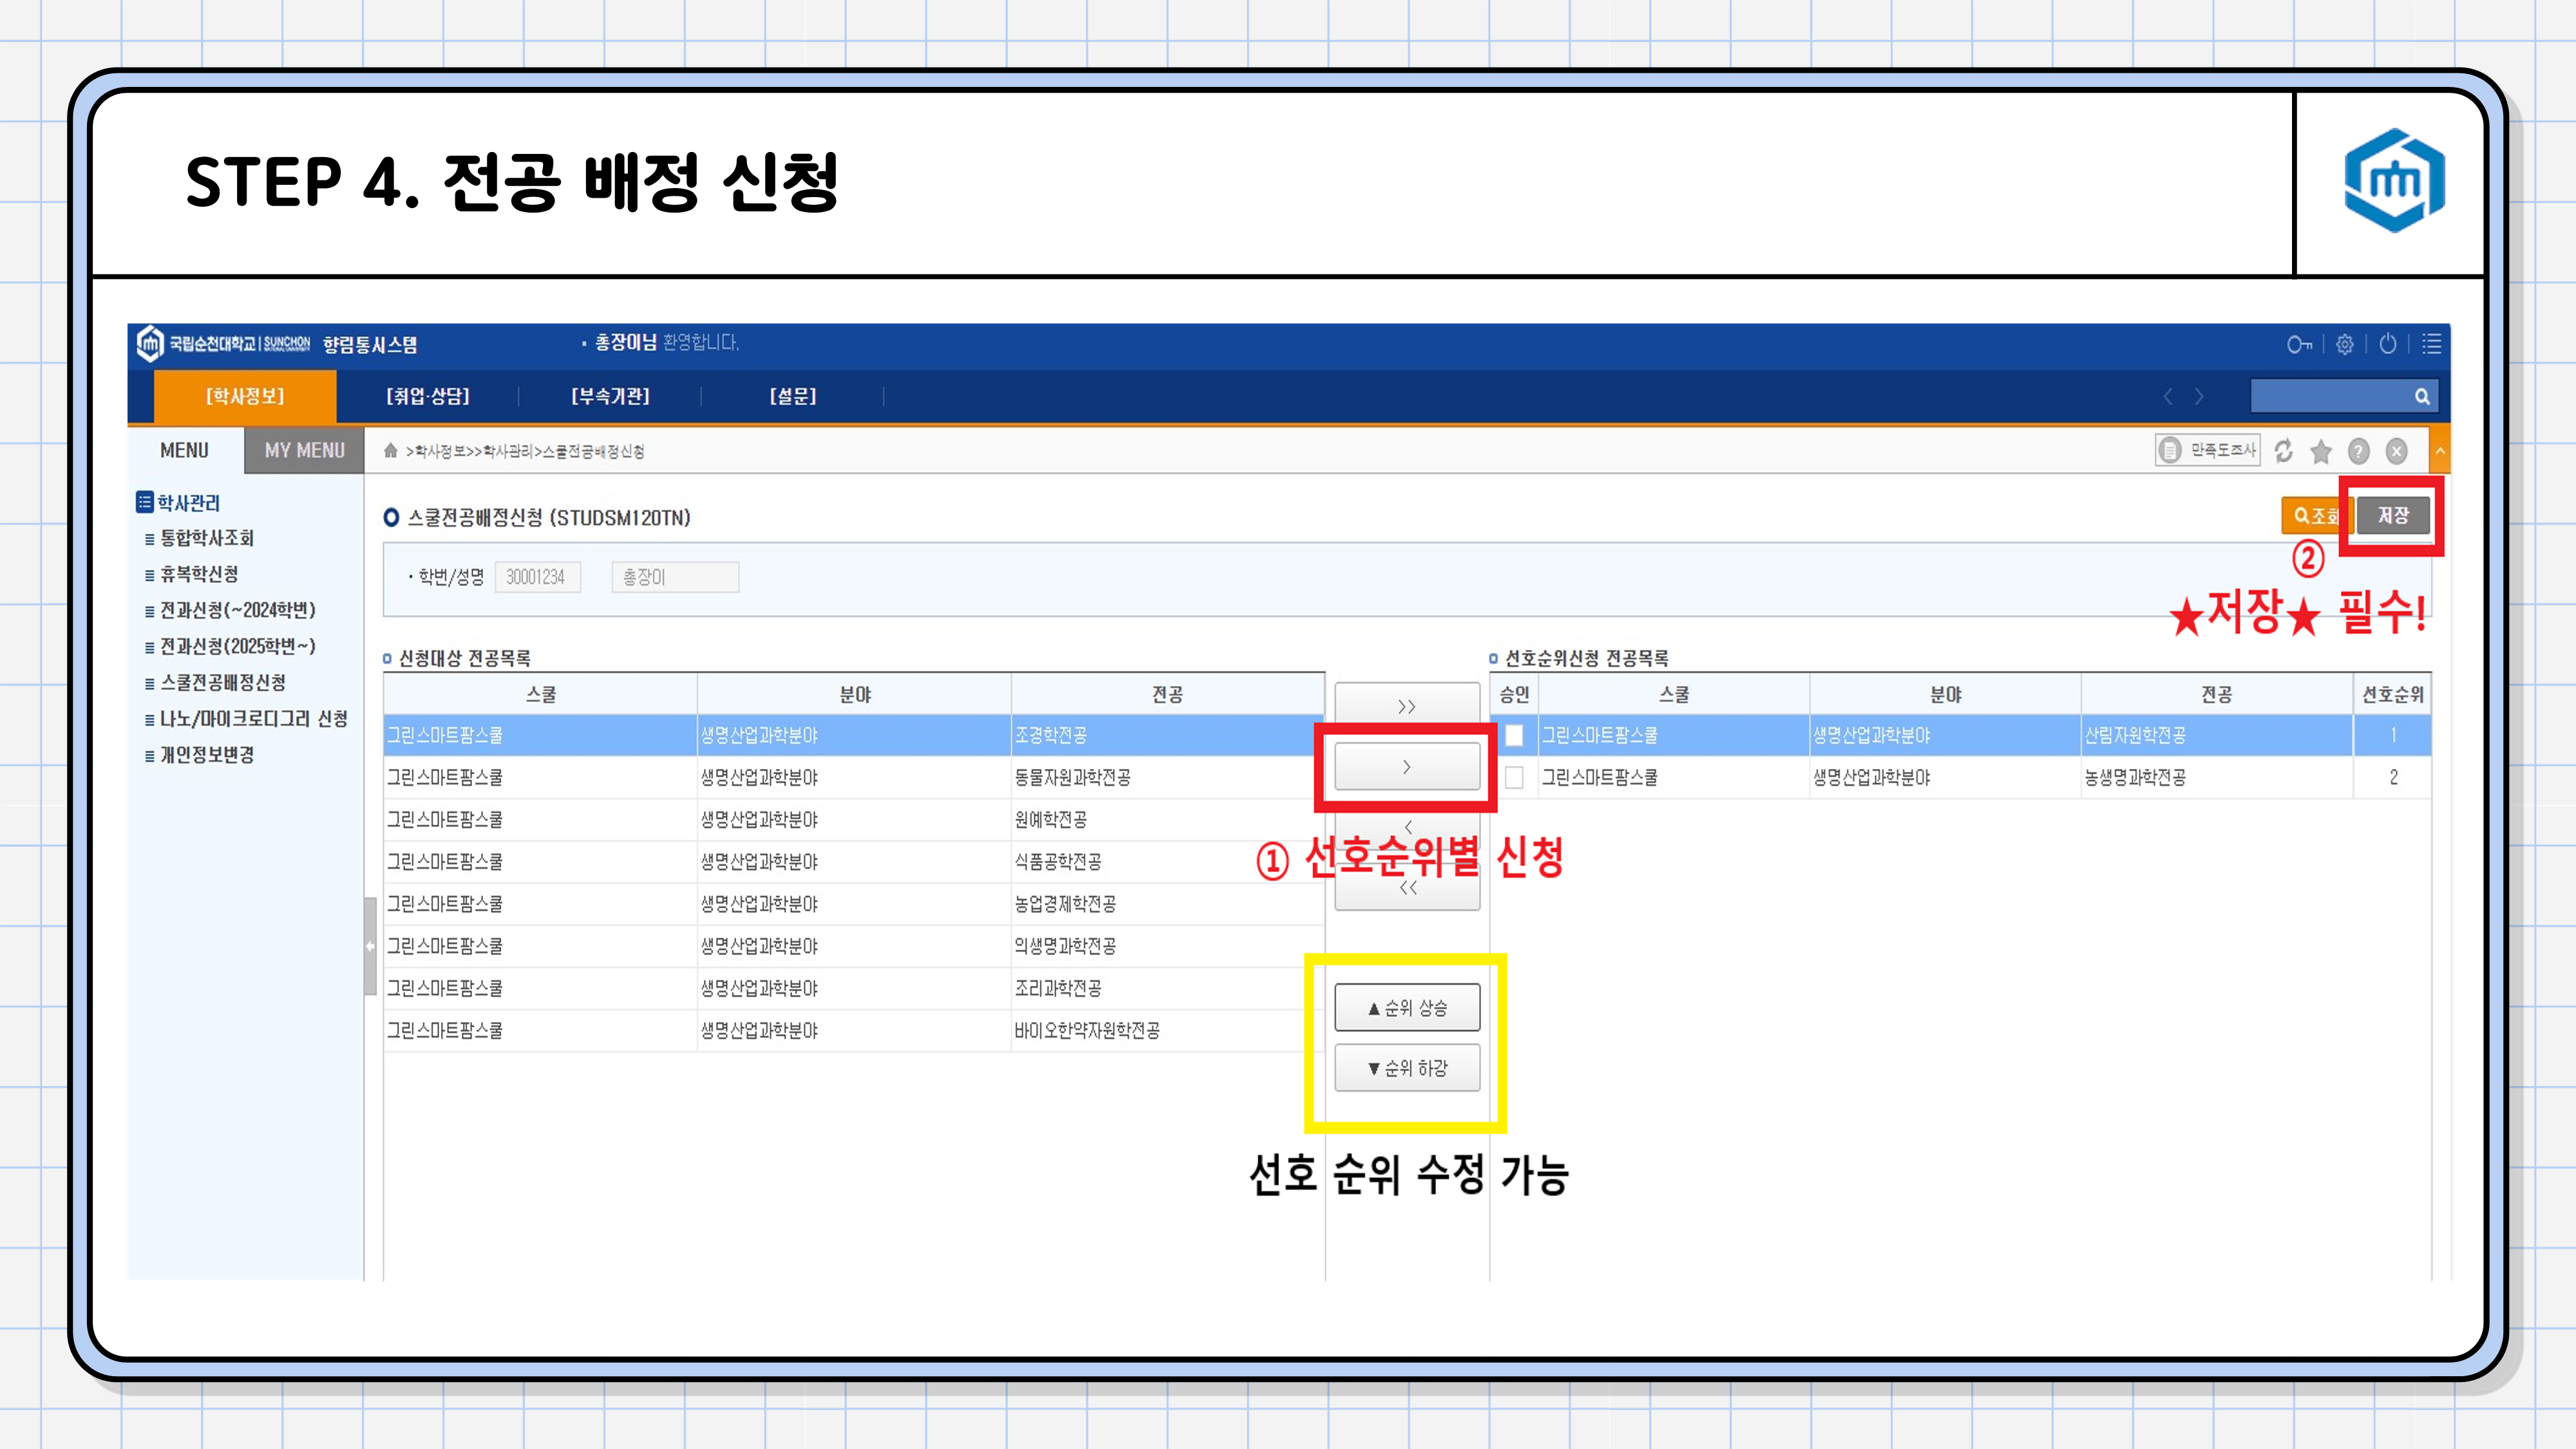Screen dimensions: 2576x1449
Task: Switch to the MY MENU tab
Action: 304,451
